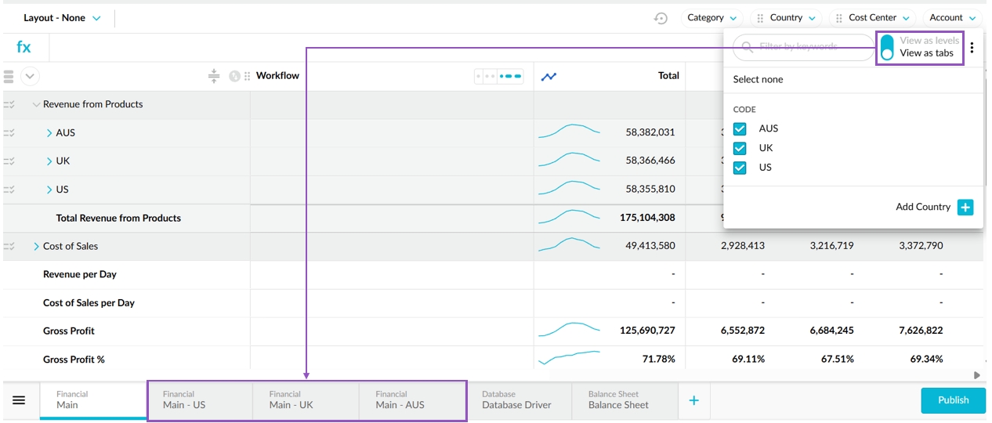Open the Balance Sheet tab
Viewport: 992px width, 423px height.
[x=618, y=400]
